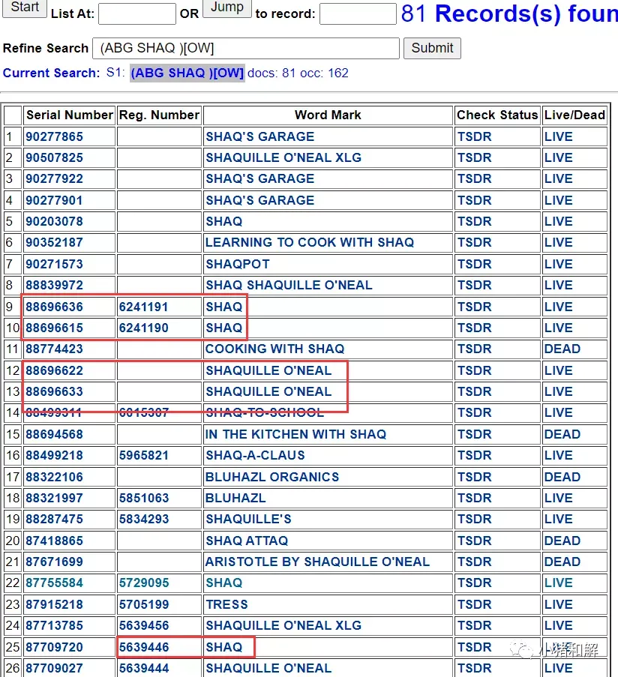Open serial number 88696622

tap(55, 370)
